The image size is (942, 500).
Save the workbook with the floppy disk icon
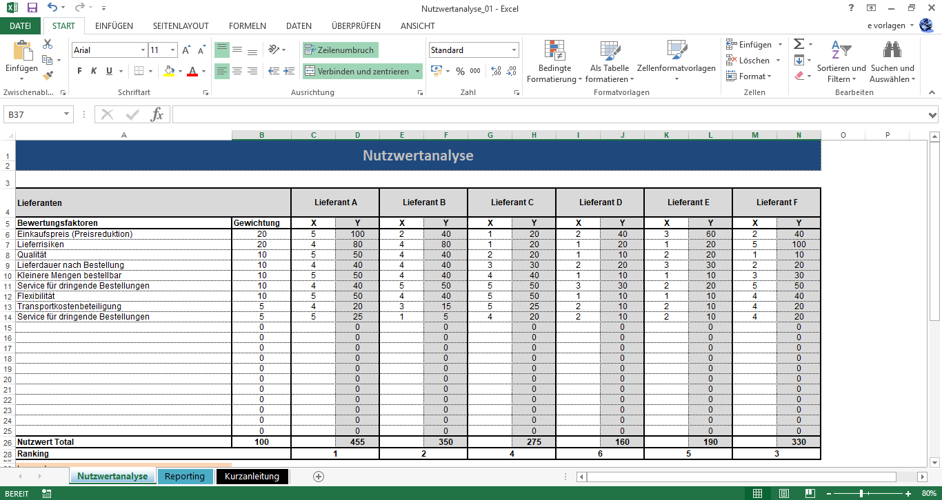[32, 8]
